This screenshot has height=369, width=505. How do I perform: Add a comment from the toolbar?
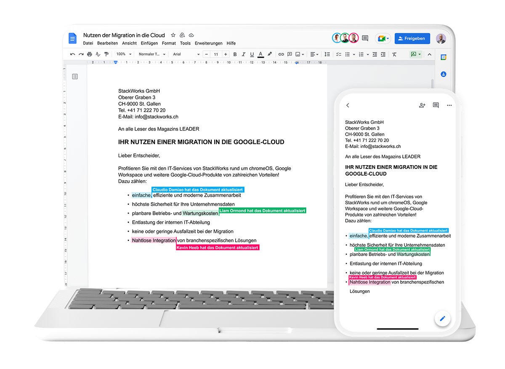tap(290, 54)
